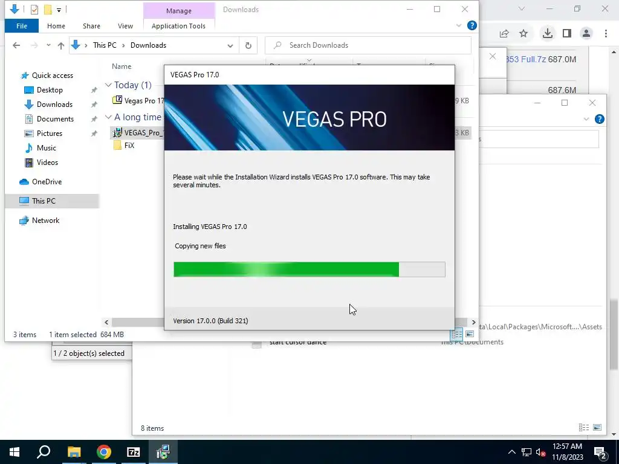Open the Chrome profile avatar icon
Image resolution: width=619 pixels, height=464 pixels.
pos(586,34)
